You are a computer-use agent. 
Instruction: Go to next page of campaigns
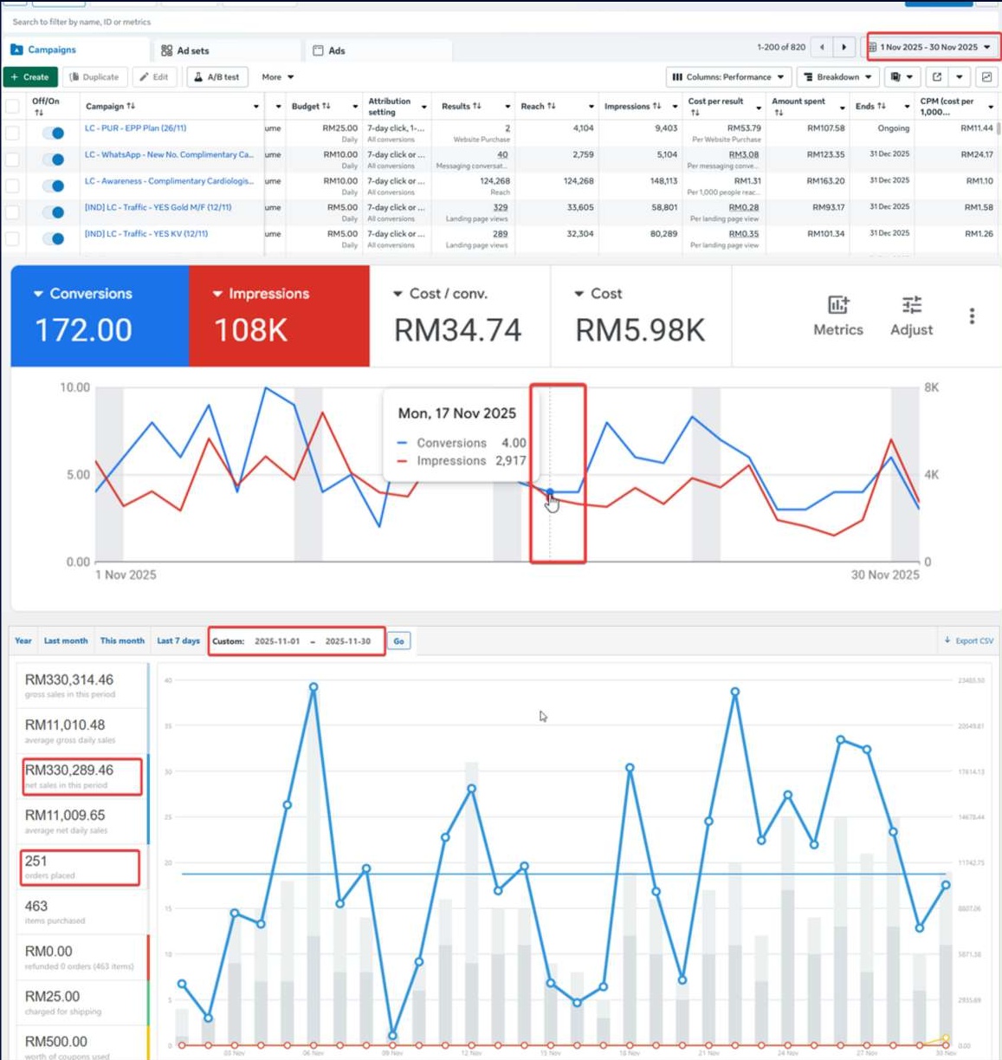pos(844,47)
